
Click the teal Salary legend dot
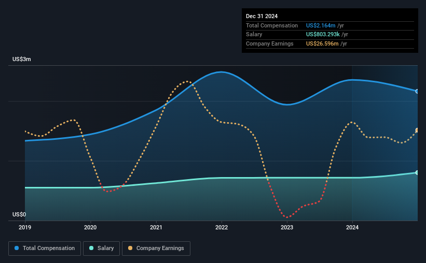pos(91,248)
